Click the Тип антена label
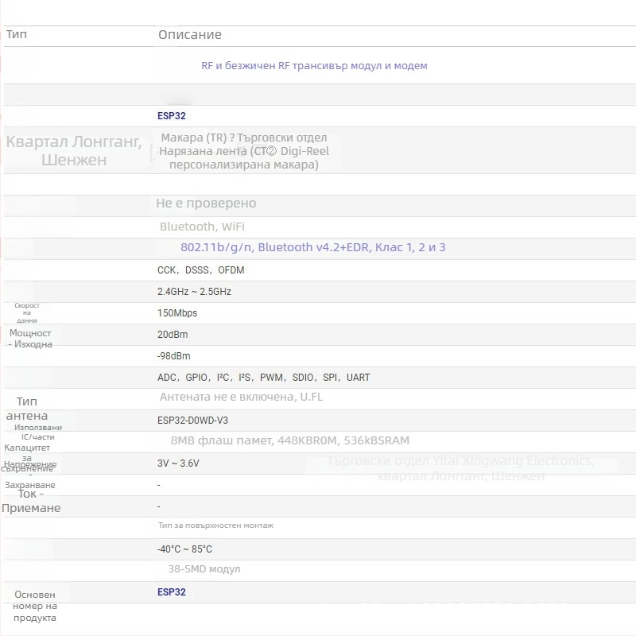636x636 pixels. coord(27,409)
